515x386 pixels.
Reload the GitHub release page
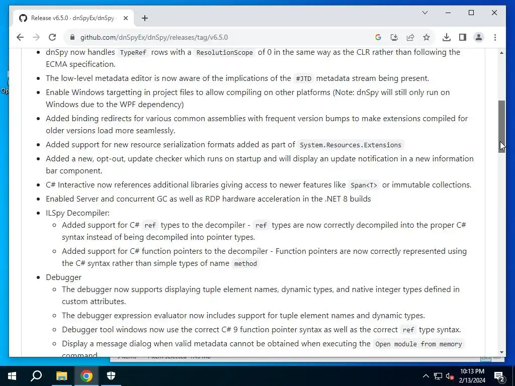pos(52,37)
